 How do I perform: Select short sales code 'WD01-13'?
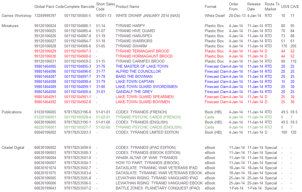point(104,16)
